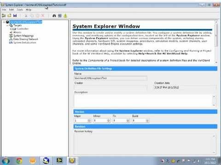Click the Name input field

110,78
